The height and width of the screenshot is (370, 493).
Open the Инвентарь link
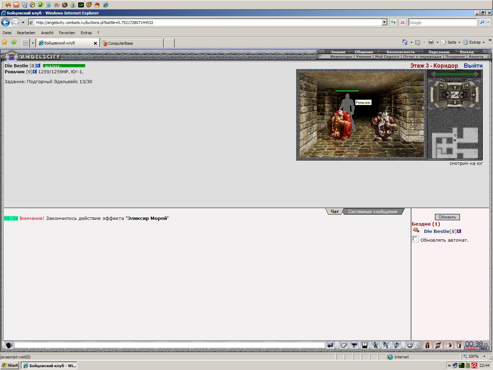click(341, 56)
